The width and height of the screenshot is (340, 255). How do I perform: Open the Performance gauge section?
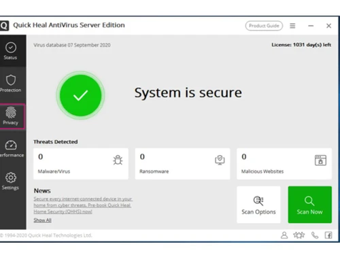click(12, 149)
